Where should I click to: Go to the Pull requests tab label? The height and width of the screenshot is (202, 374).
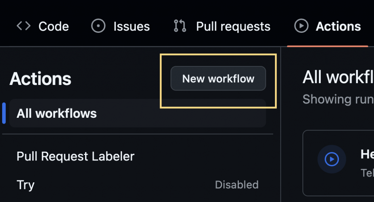coord(233,26)
